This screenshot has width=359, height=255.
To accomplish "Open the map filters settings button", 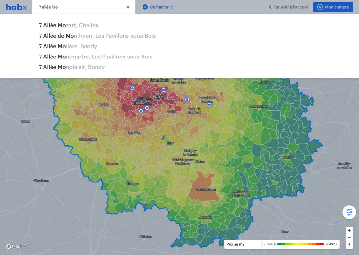I will pyautogui.click(x=349, y=212).
